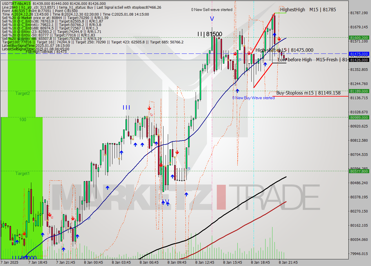Click the 81028.670 price axis value

click(359, 112)
